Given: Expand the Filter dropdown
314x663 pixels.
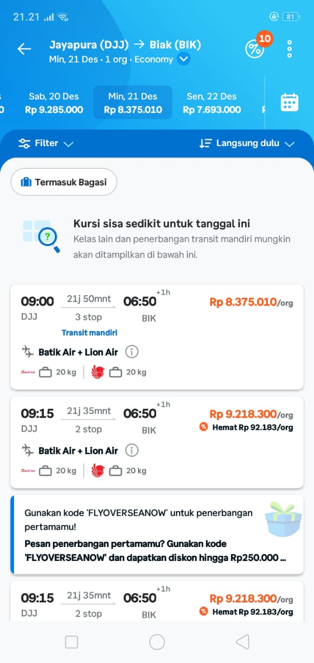Looking at the screenshot, I should coord(46,143).
